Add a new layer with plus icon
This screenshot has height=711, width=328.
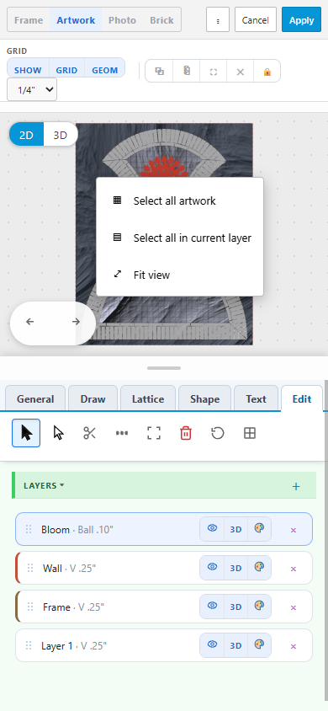[296, 486]
